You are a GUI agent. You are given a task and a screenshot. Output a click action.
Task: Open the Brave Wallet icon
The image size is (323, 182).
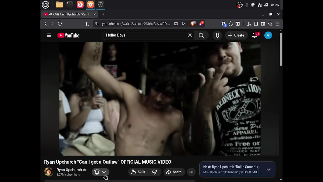click(x=263, y=24)
